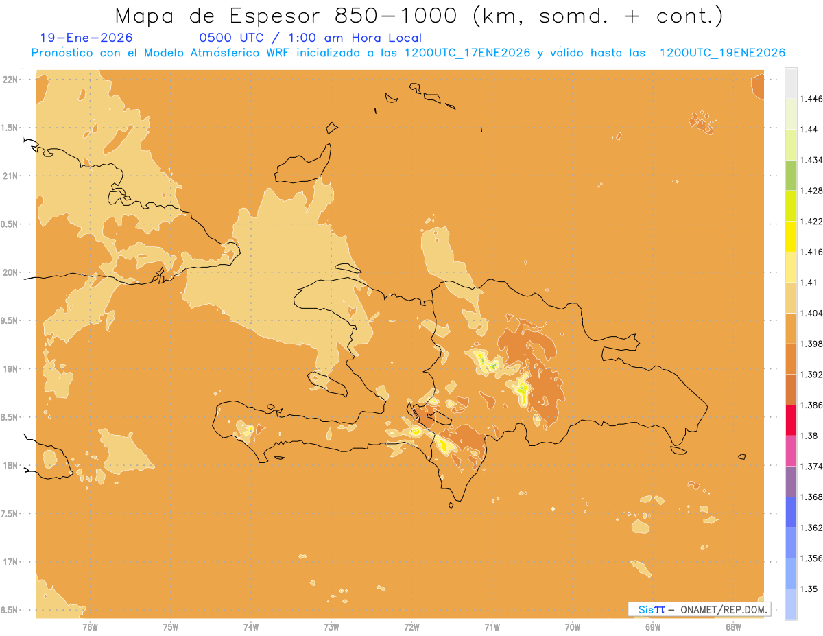Screen dimensions: 823x636
Task: Select the blue legend swatch between 1.368 and 1.362
Action: pos(791,513)
